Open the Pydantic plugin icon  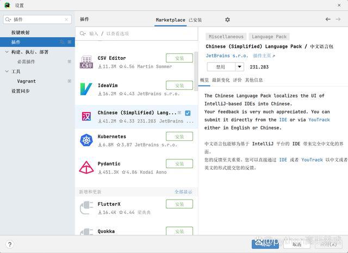(x=86, y=167)
